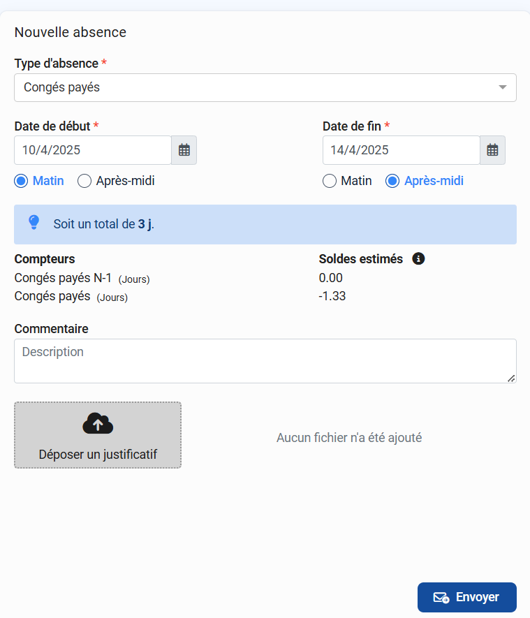Expand the Type d'absence dropdown arrow
Image resolution: width=530 pixels, height=618 pixels.
[502, 88]
